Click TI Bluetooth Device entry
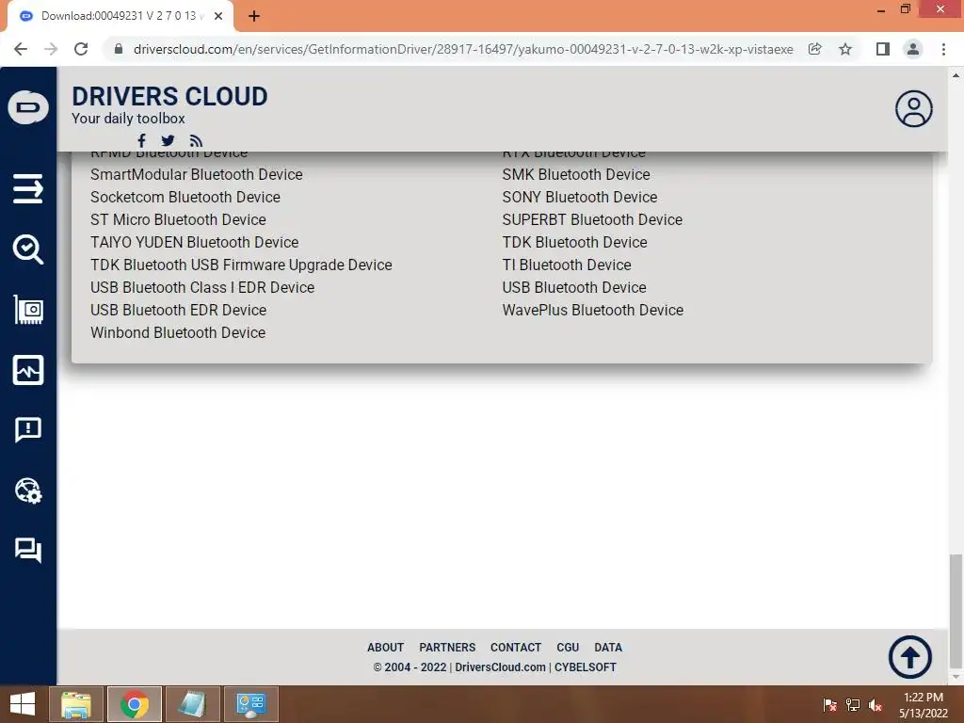 [567, 265]
